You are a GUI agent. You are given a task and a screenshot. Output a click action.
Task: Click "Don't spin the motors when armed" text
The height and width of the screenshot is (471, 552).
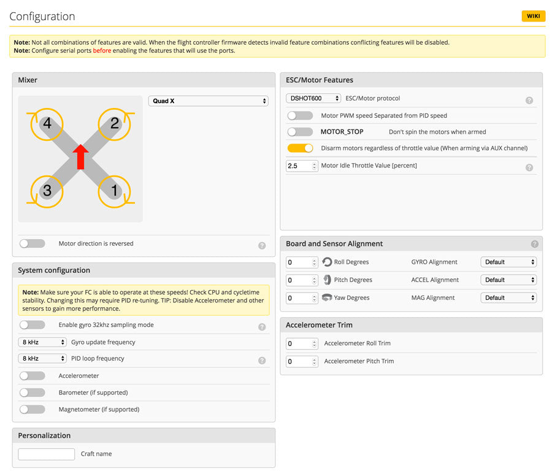point(437,132)
